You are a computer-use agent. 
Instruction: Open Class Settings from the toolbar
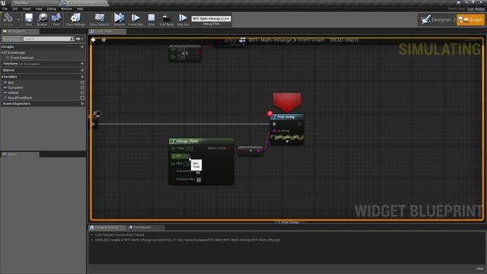pyautogui.click(x=75, y=19)
